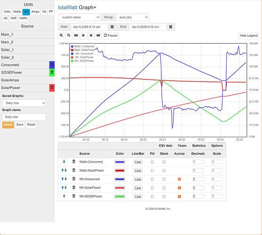Uncheck Accrue for Wh:Consumed
262x235 pixels.
pos(179,179)
